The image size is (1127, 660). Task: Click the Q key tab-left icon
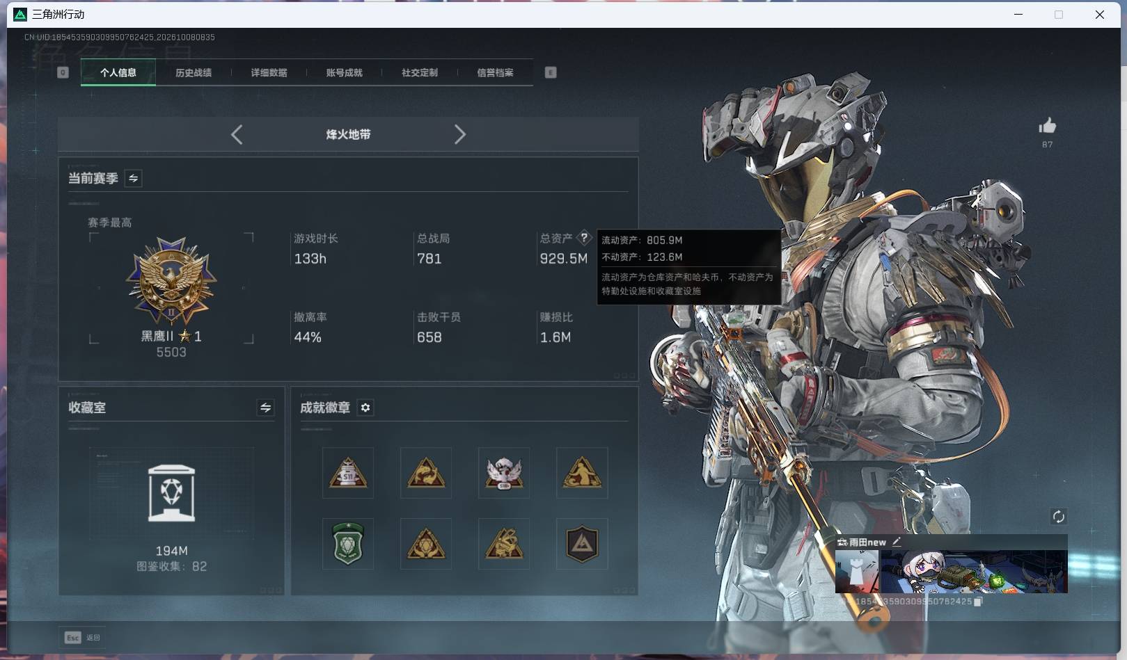[x=63, y=72]
